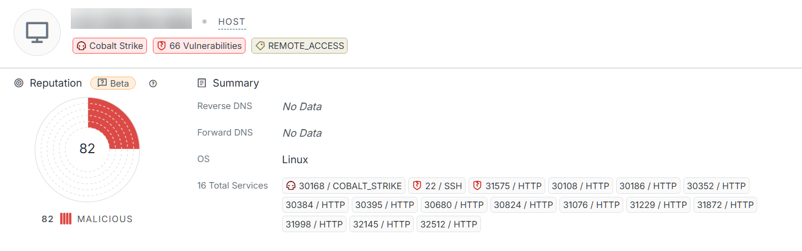Click the shield icon on 66 Vulnerabilities

tap(162, 46)
